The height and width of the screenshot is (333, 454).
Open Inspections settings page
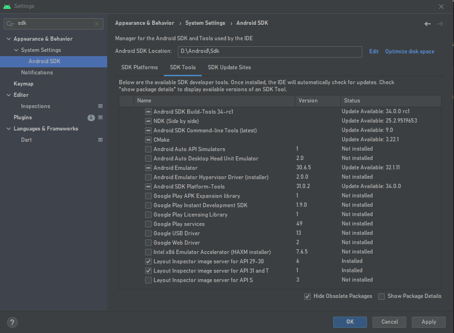tap(36, 106)
